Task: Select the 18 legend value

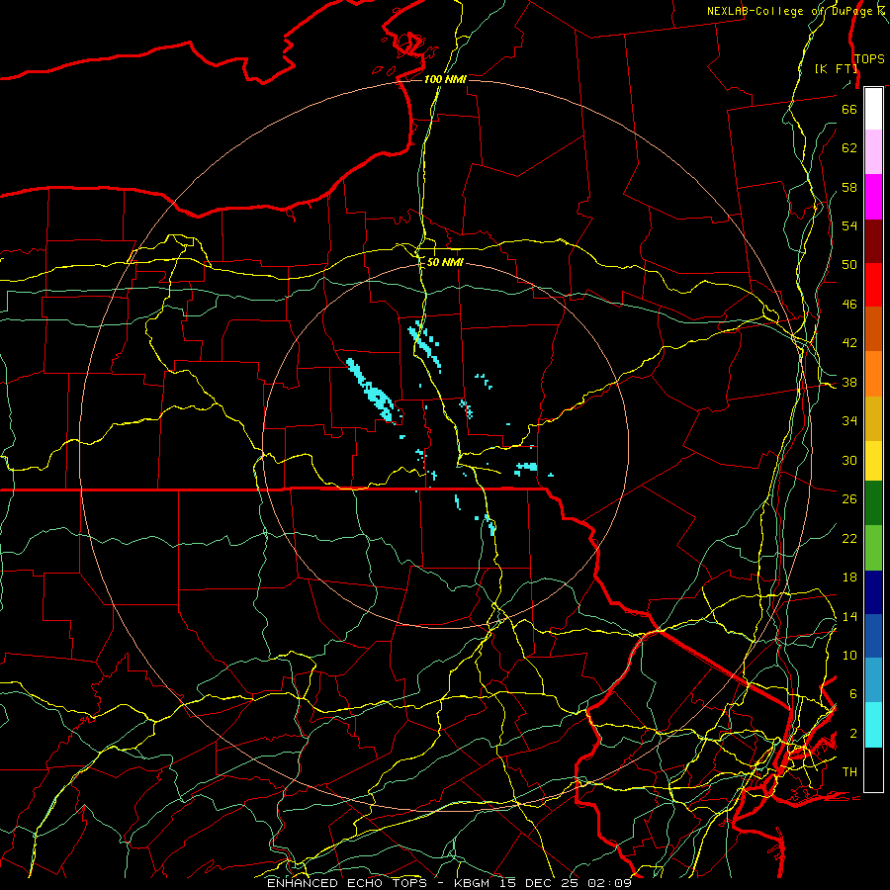Action: 849,578
